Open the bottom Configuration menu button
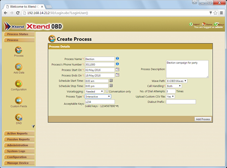 coord(19,157)
